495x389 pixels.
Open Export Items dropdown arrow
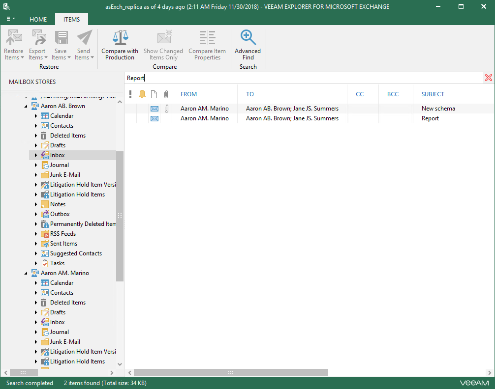point(46,57)
